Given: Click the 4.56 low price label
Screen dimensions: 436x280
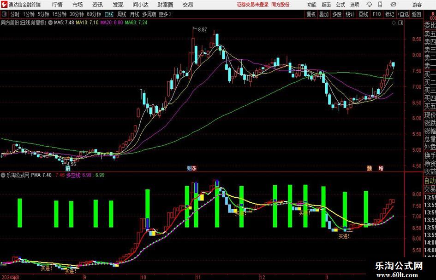Looking at the screenshot, I should tap(72, 164).
